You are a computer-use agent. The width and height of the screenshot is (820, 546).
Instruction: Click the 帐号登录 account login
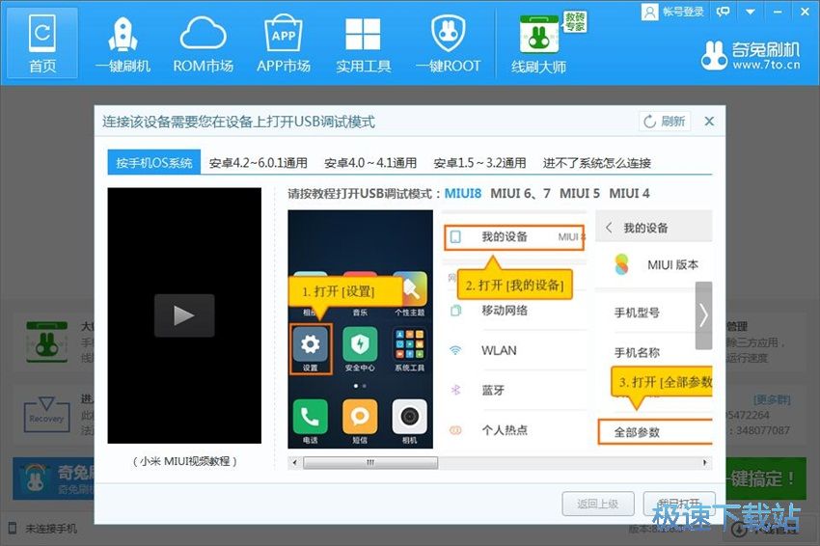tap(673, 12)
